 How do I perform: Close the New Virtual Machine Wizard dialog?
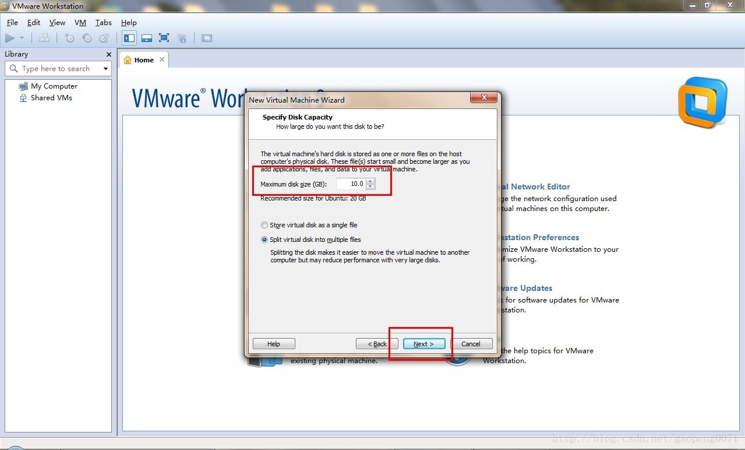(483, 98)
